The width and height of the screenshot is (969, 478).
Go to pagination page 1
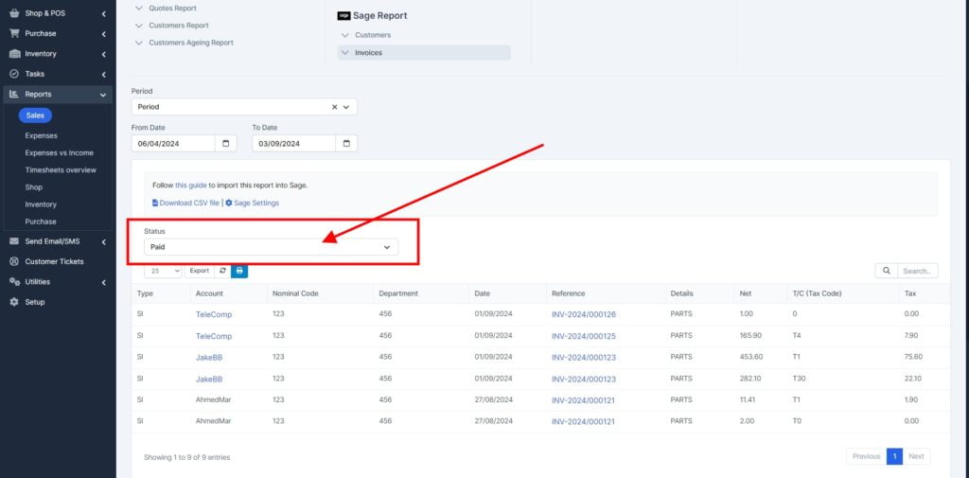pyautogui.click(x=894, y=456)
